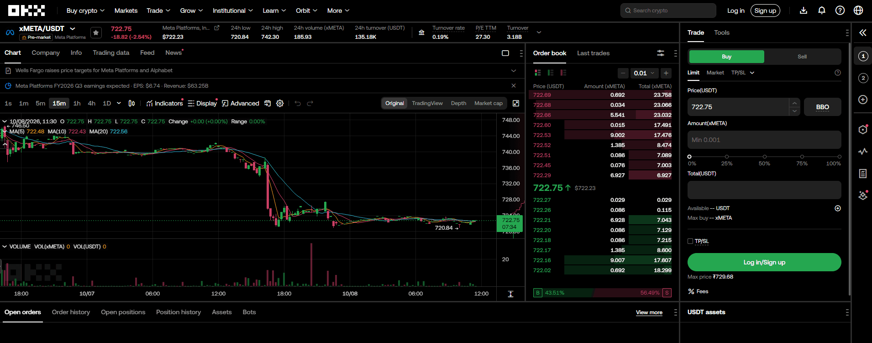The image size is (872, 343).
Task: Show sell orders only view
Action: [x=563, y=73]
